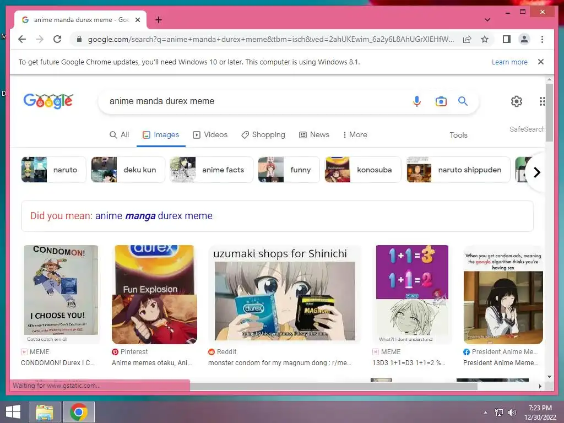Switch to the Shopping tab

(263, 134)
